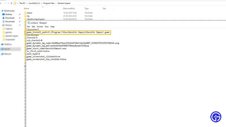
Task: Open Downloads in the navigation pane
Action: (10, 18)
